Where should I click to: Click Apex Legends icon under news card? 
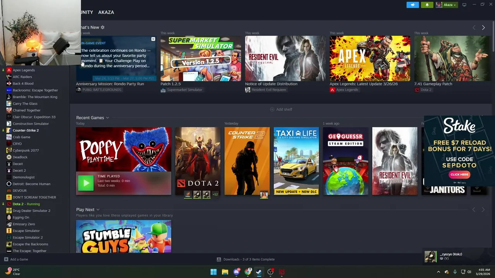point(332,90)
